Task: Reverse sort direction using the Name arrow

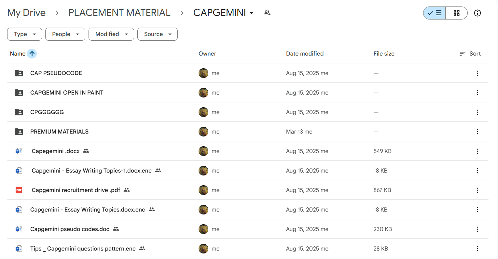Action: coord(32,54)
